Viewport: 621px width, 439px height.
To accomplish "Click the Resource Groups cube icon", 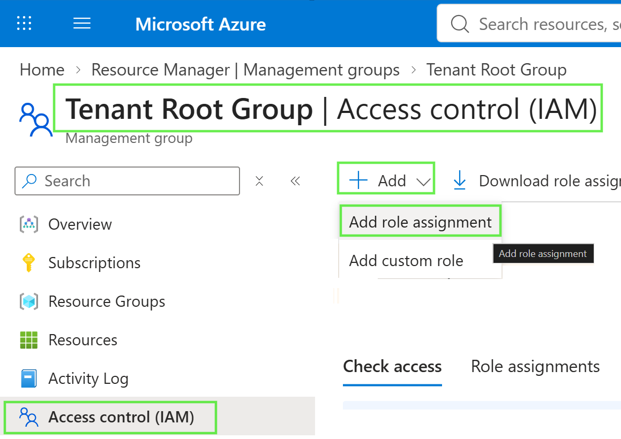I will pyautogui.click(x=29, y=301).
